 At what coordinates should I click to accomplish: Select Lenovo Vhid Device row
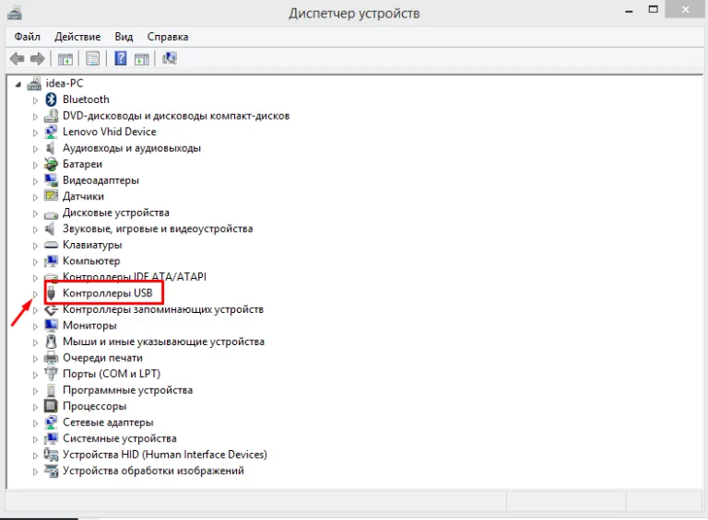[110, 132]
